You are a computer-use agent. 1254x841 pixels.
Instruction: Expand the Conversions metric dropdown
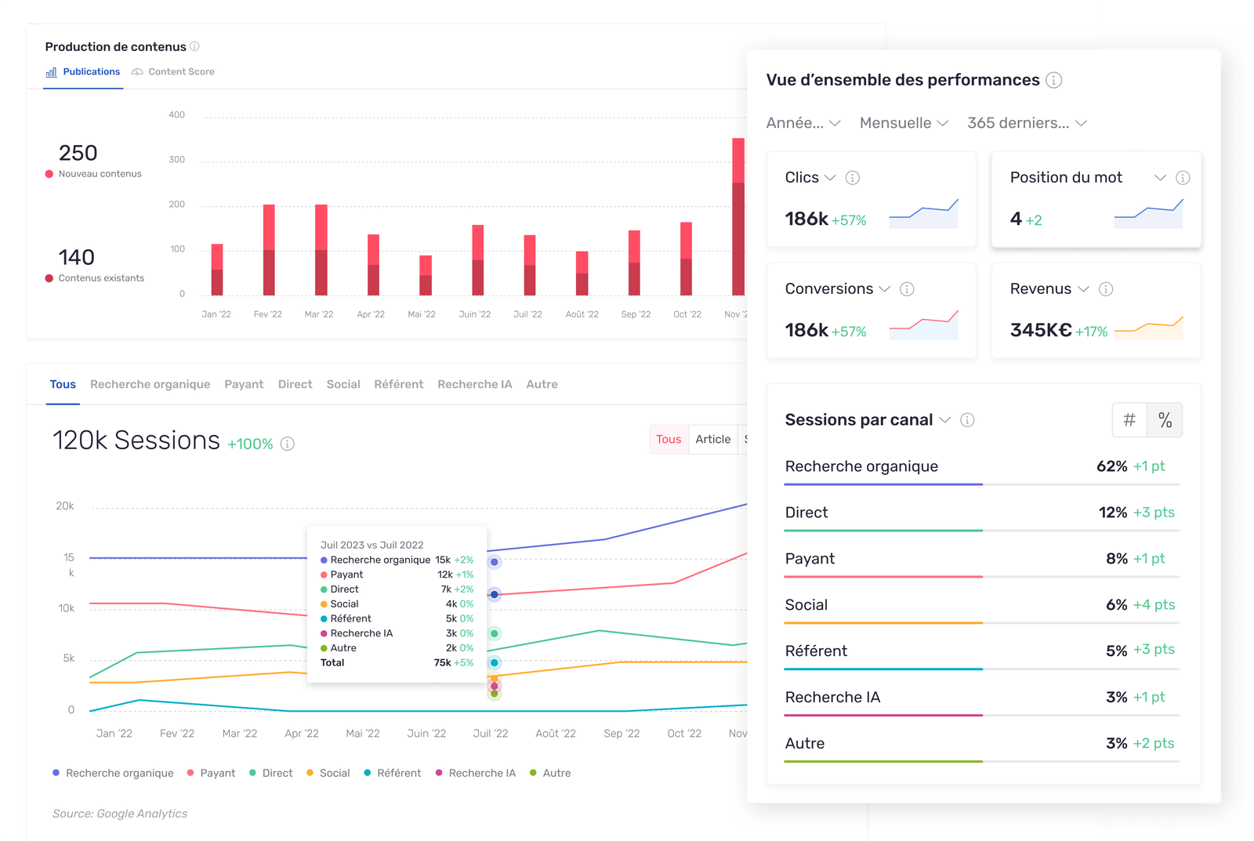(x=884, y=289)
